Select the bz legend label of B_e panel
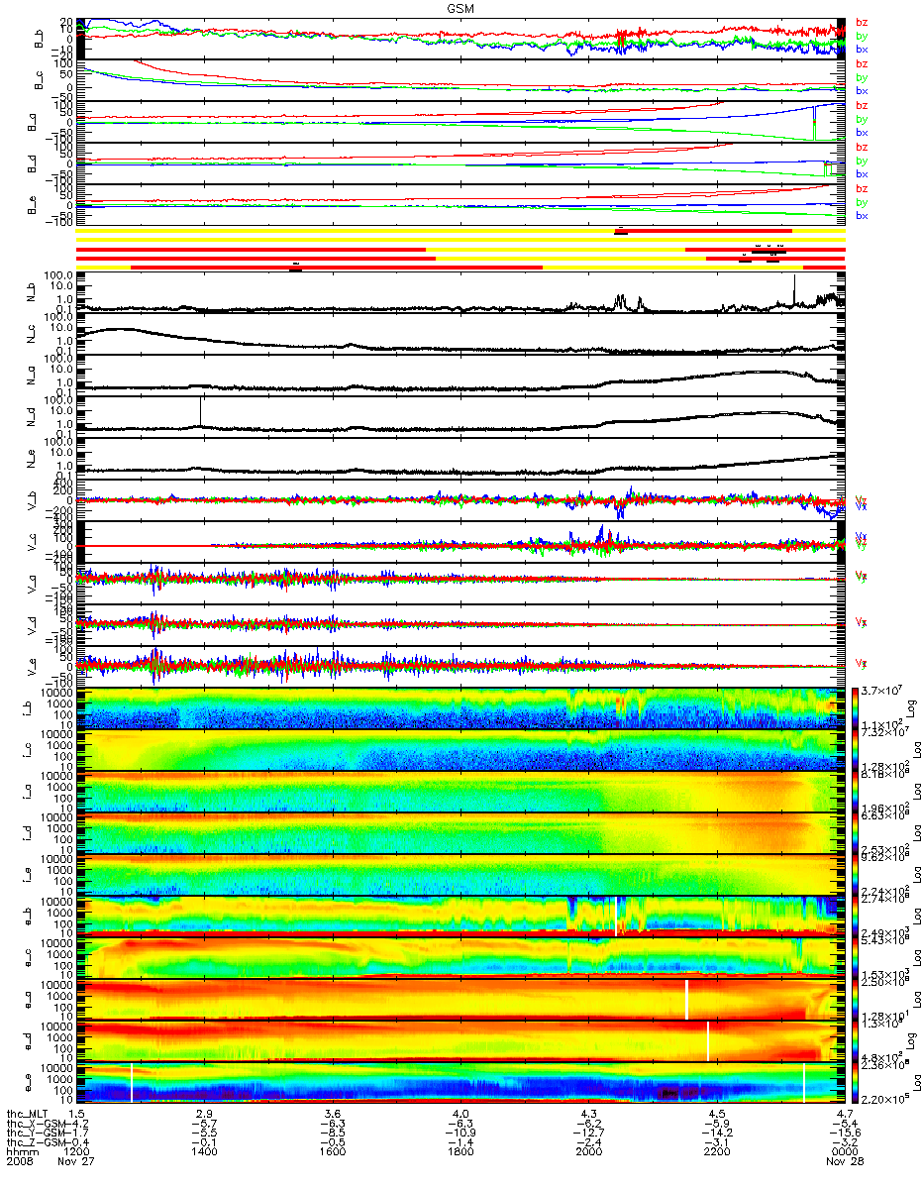921x1189 pixels. coord(863,188)
